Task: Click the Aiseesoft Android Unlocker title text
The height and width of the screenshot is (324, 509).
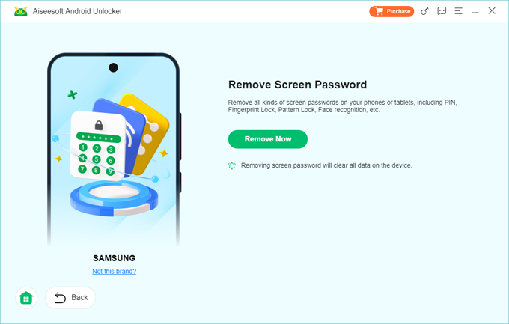Action: click(x=78, y=11)
